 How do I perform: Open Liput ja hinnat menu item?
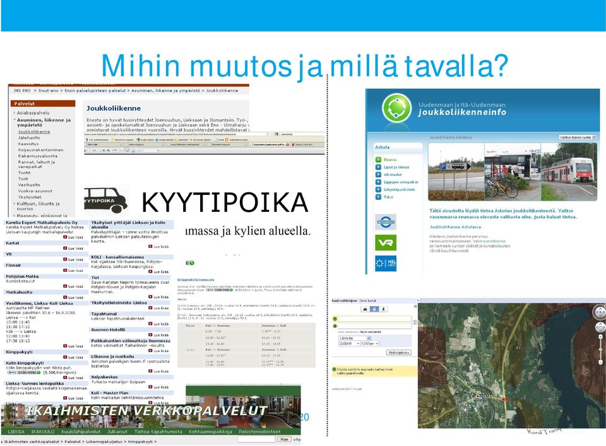click(x=396, y=167)
